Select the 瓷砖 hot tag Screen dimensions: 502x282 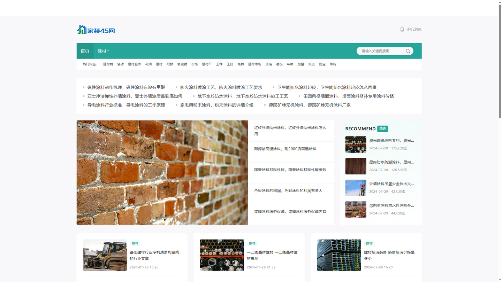120,64
